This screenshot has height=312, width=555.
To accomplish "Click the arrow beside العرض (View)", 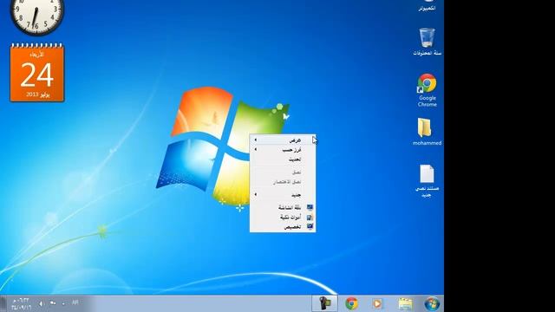I will (x=256, y=140).
